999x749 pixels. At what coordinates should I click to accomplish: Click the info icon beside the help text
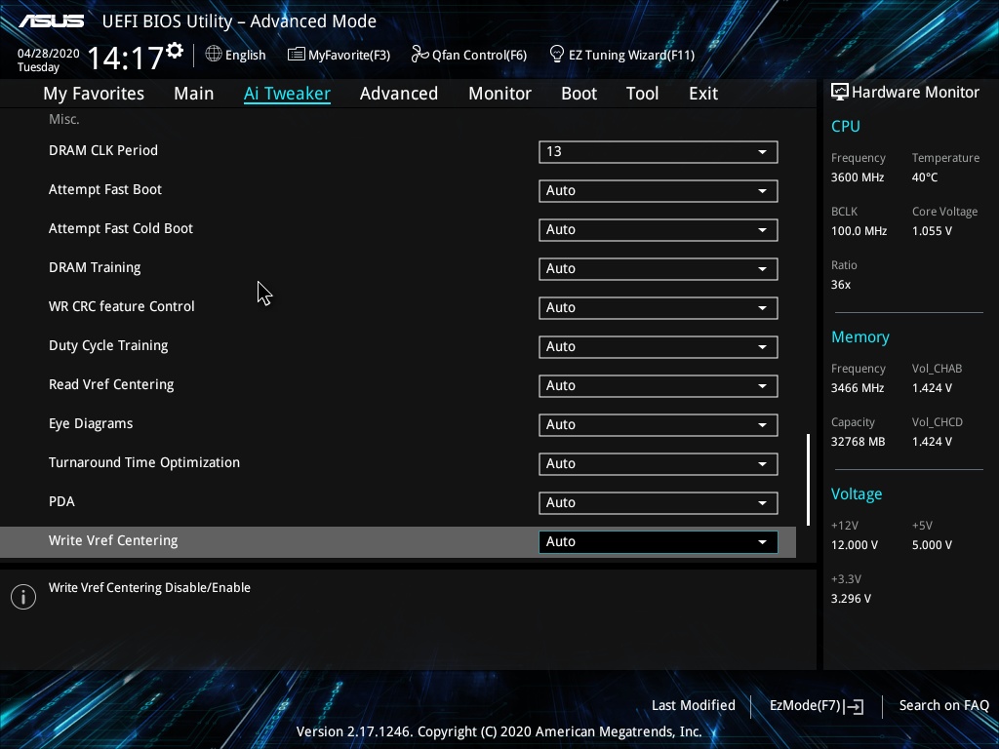tap(23, 597)
